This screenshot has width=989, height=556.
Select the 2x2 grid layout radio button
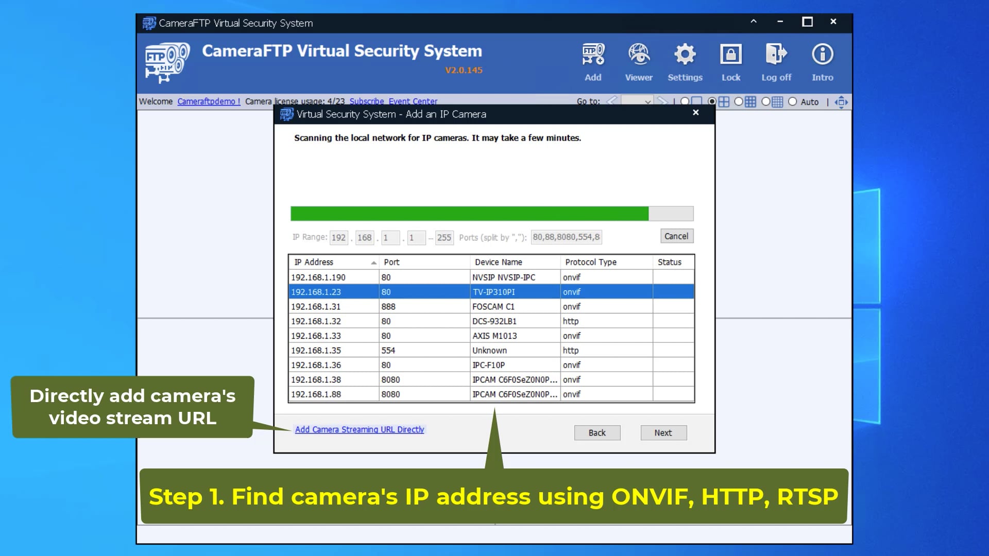(x=712, y=101)
